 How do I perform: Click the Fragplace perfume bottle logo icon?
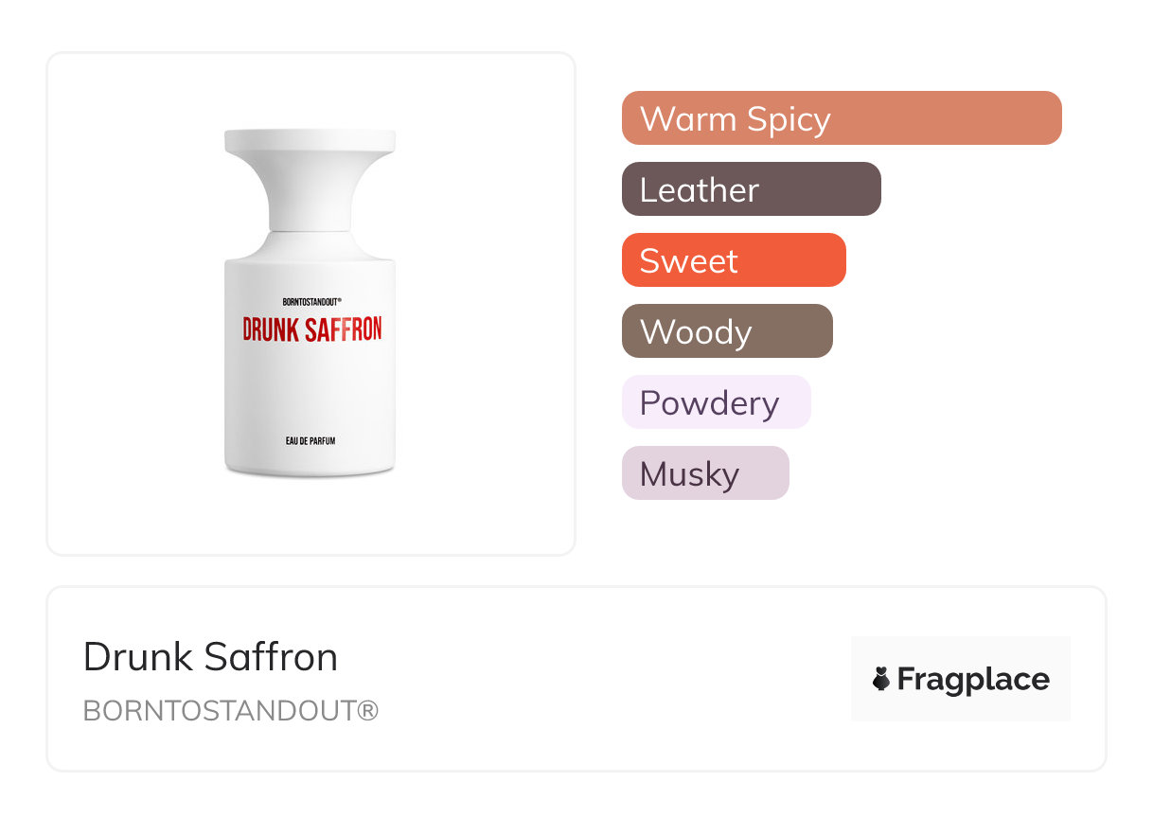(x=881, y=679)
